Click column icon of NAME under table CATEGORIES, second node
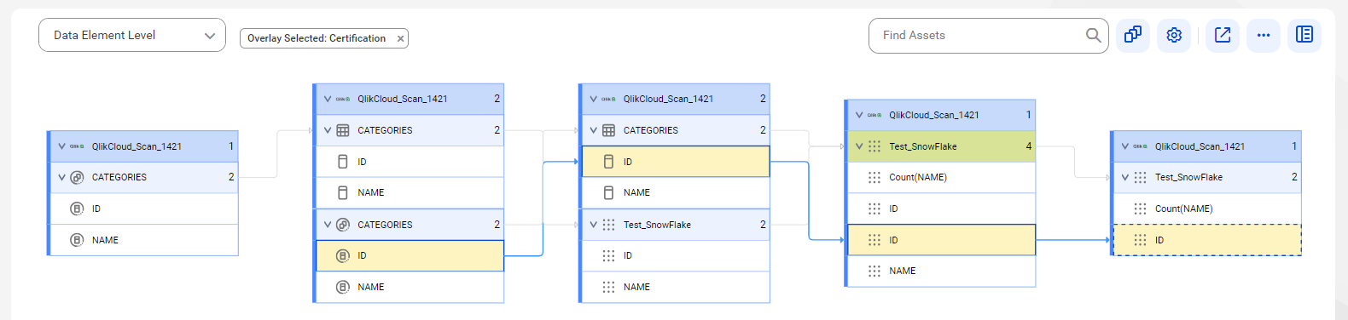Image resolution: width=1348 pixels, height=320 pixels. tap(343, 192)
